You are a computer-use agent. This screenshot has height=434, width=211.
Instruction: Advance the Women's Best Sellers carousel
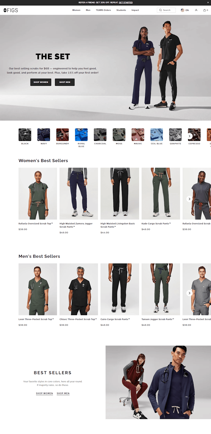click(x=189, y=199)
